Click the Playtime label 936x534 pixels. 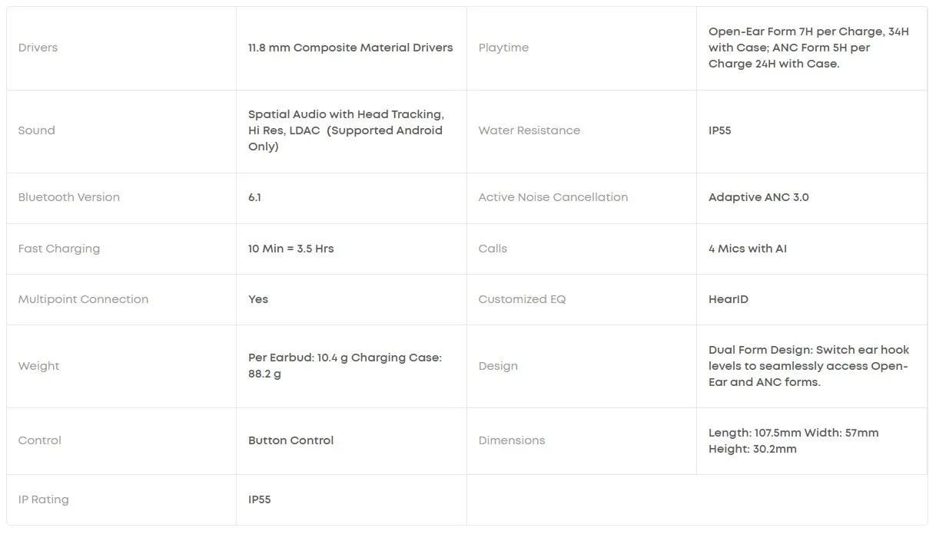tap(503, 48)
